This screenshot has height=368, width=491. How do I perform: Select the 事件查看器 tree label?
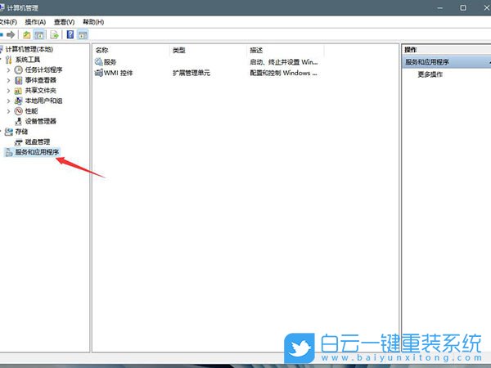tap(40, 80)
